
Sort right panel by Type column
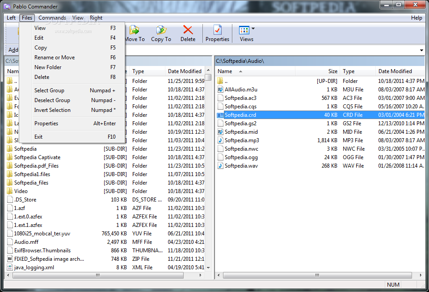click(x=357, y=71)
